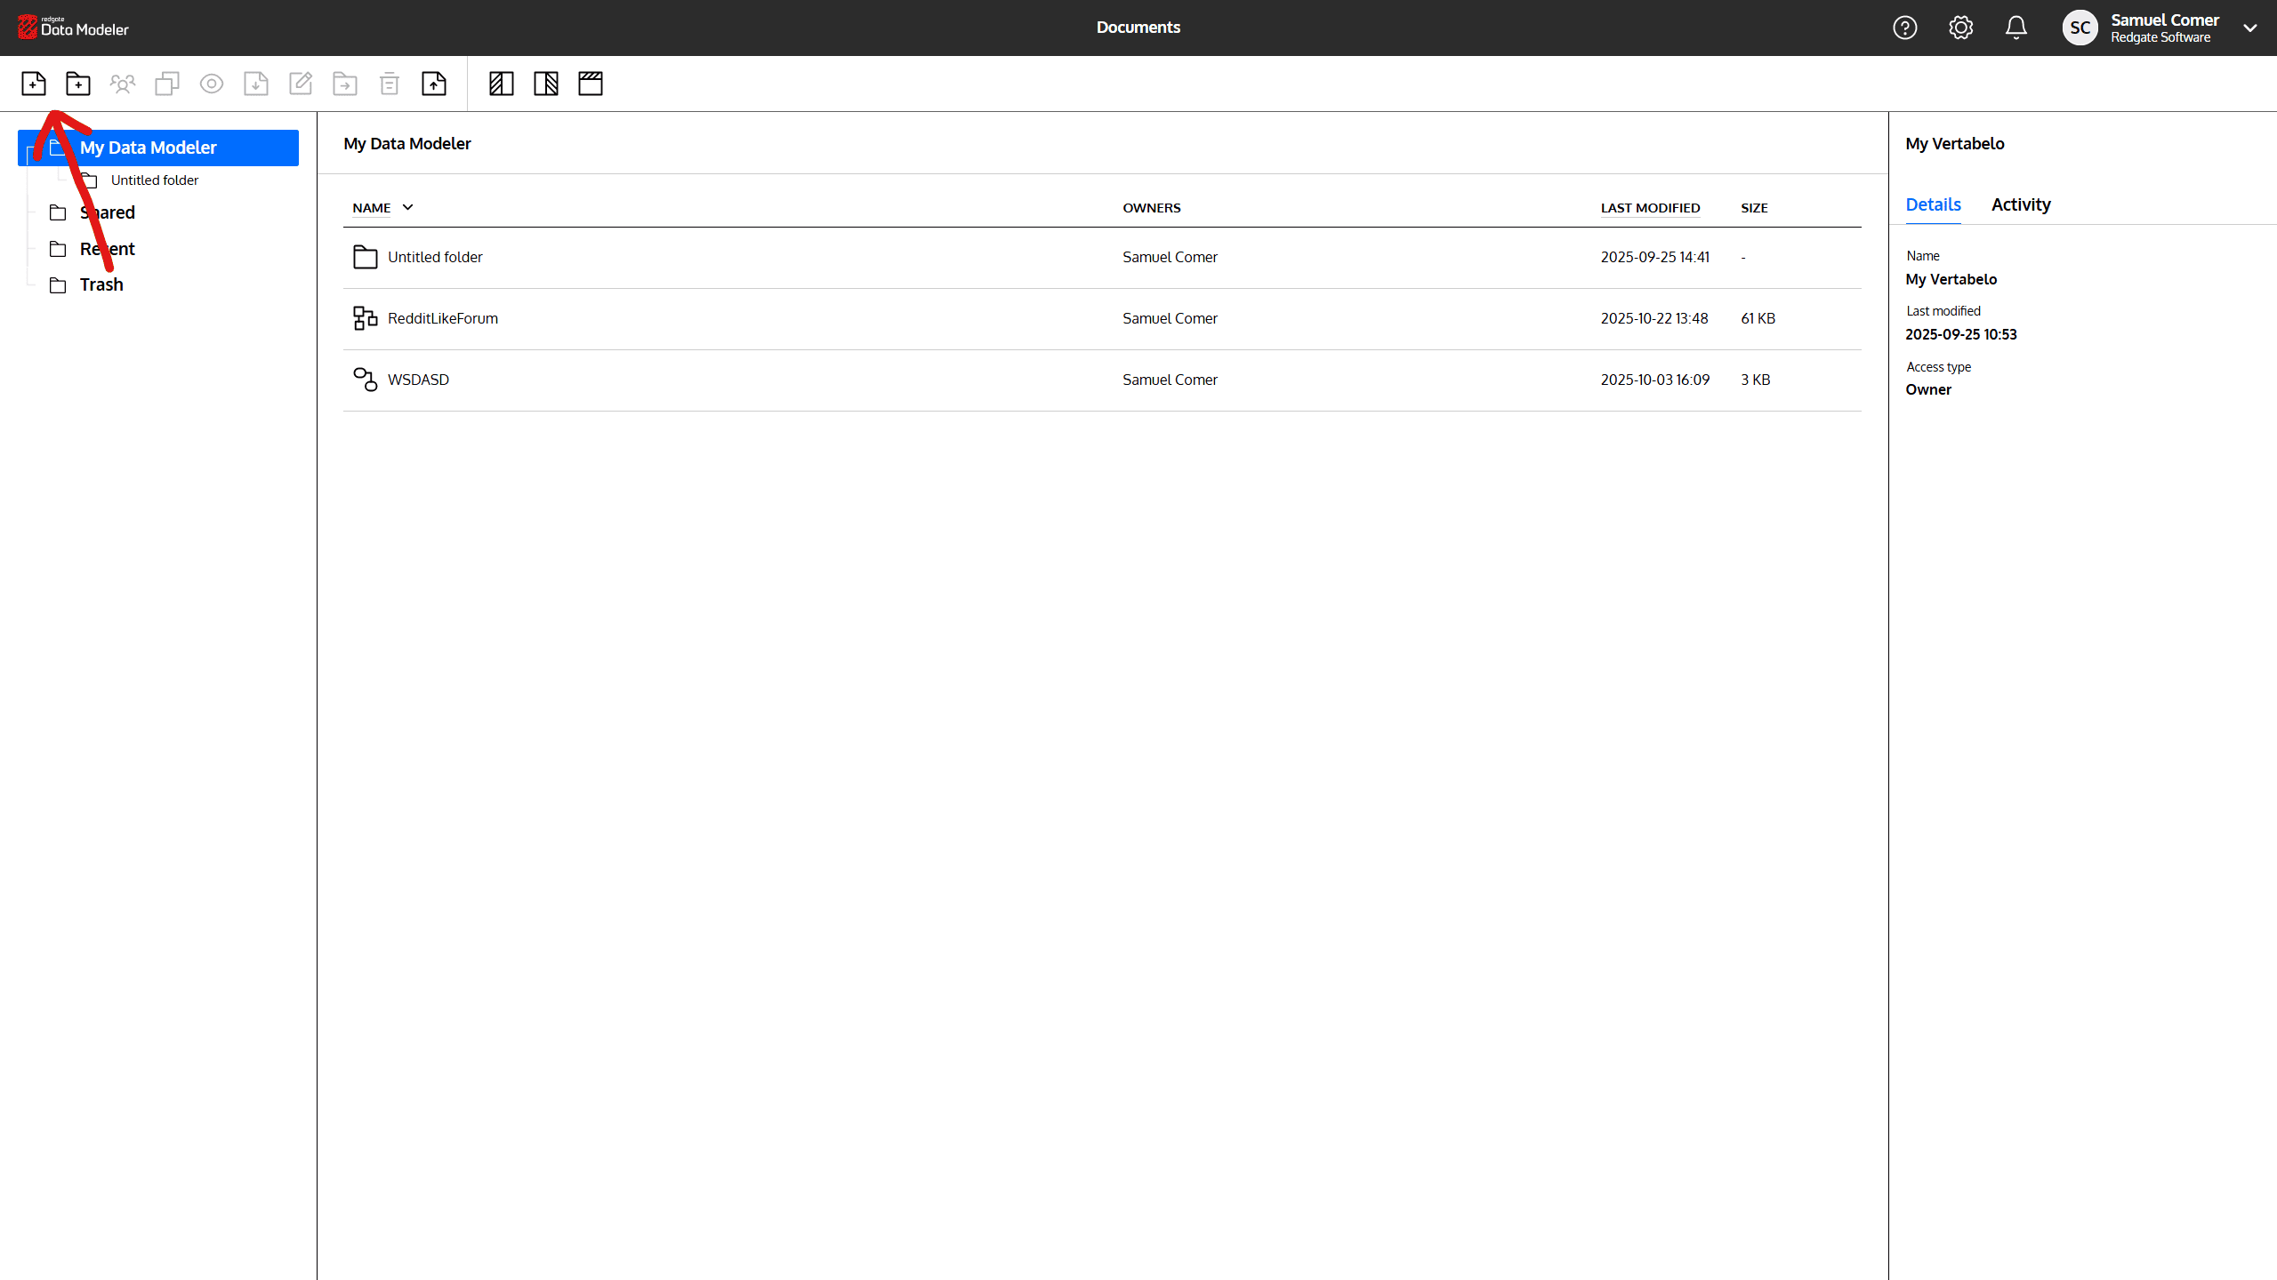Click the NAME column sort chevron
The image size is (2277, 1280).
407,207
